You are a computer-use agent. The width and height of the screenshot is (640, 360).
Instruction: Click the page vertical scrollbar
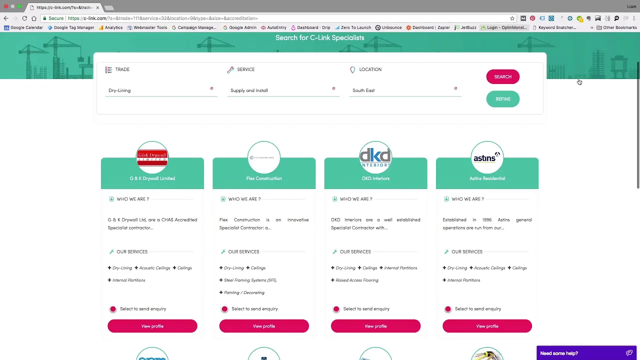638,125
